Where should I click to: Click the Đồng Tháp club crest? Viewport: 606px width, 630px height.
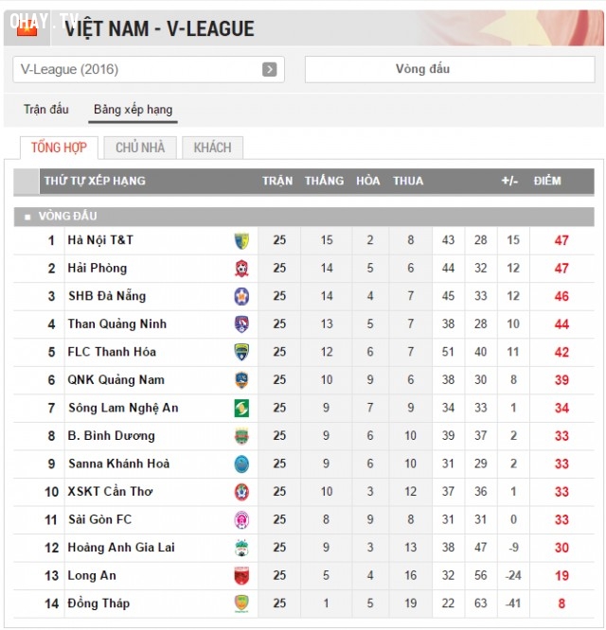coord(241,604)
